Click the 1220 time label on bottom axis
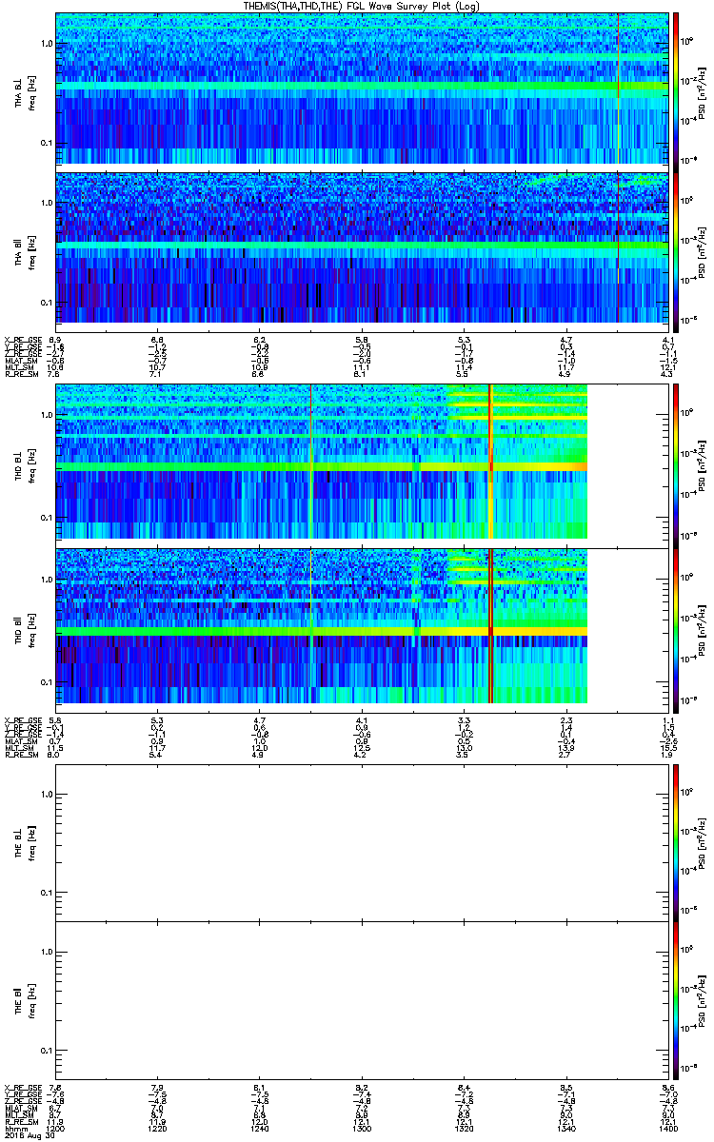Screen dimensions: 714x1142 [x=158, y=1128]
